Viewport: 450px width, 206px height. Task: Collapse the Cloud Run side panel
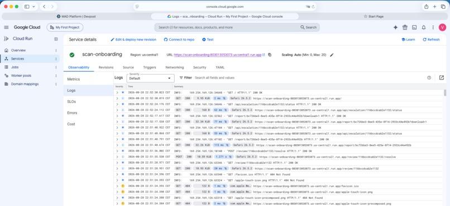56,39
